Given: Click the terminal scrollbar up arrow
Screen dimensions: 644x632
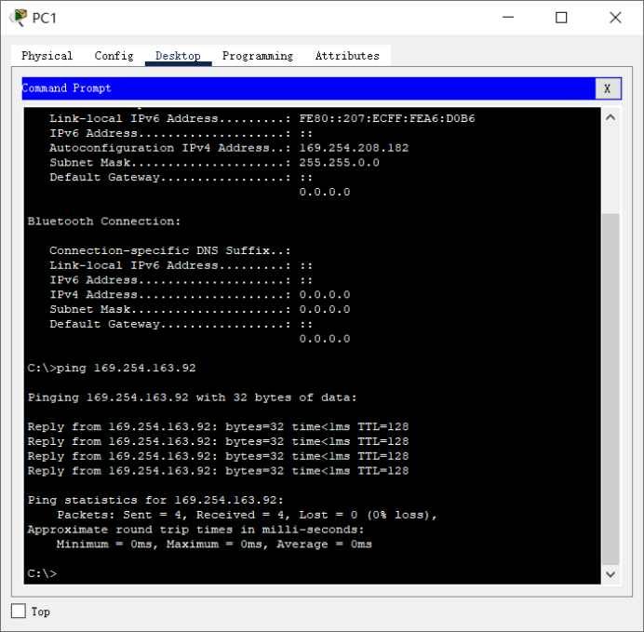Looking at the screenshot, I should coord(610,117).
